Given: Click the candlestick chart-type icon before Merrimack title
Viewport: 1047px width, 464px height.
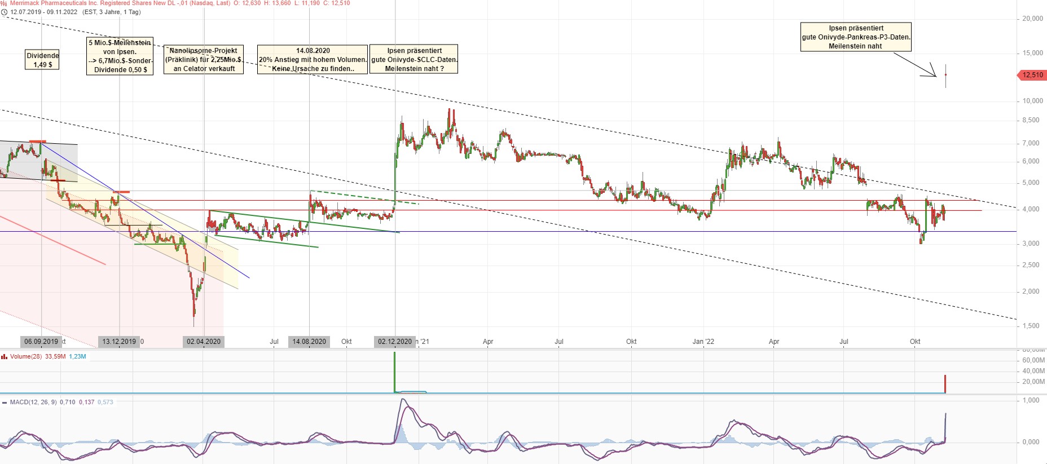Looking at the screenshot, I should point(4,3).
